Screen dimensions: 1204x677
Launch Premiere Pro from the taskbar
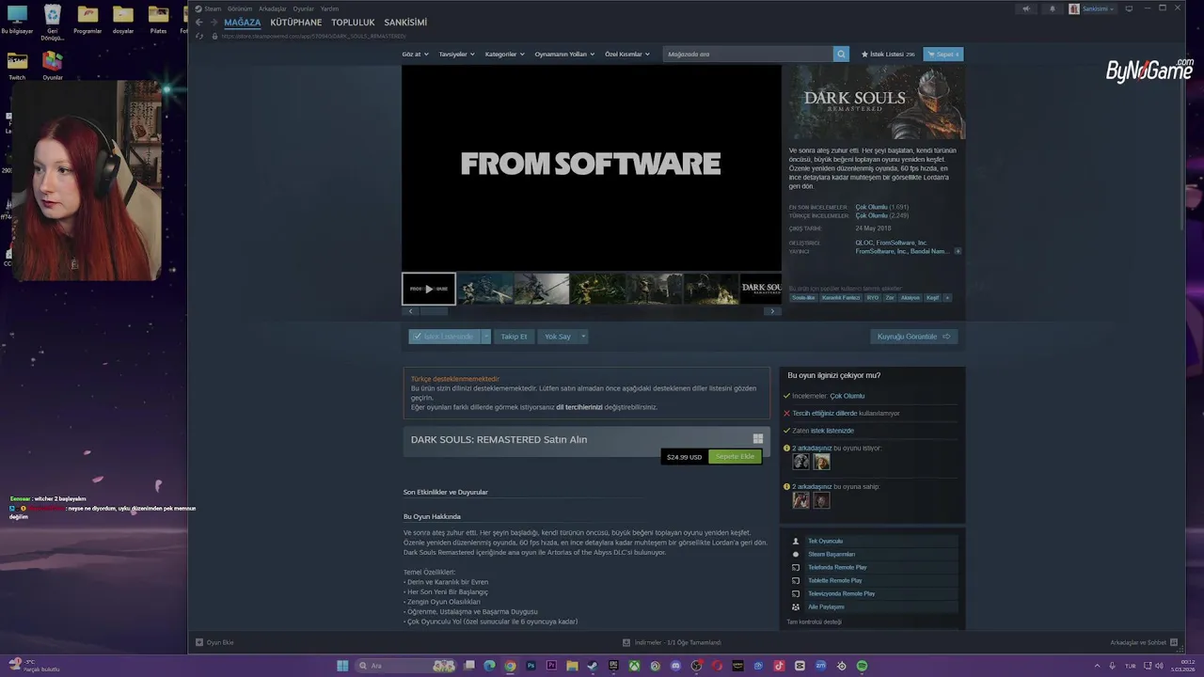551,666
